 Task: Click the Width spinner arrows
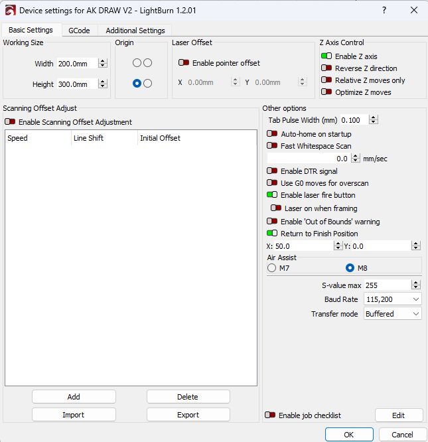tap(103, 64)
